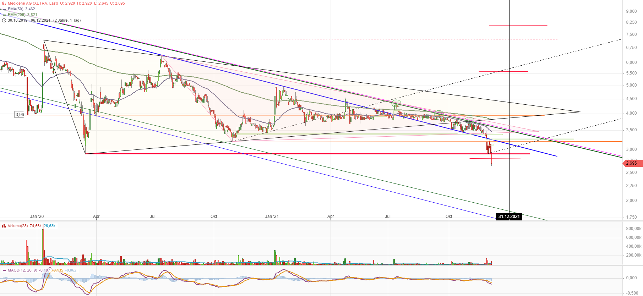Click the candlestick chart-type icon beside Medigene AG
643x296 pixels.
4,3
